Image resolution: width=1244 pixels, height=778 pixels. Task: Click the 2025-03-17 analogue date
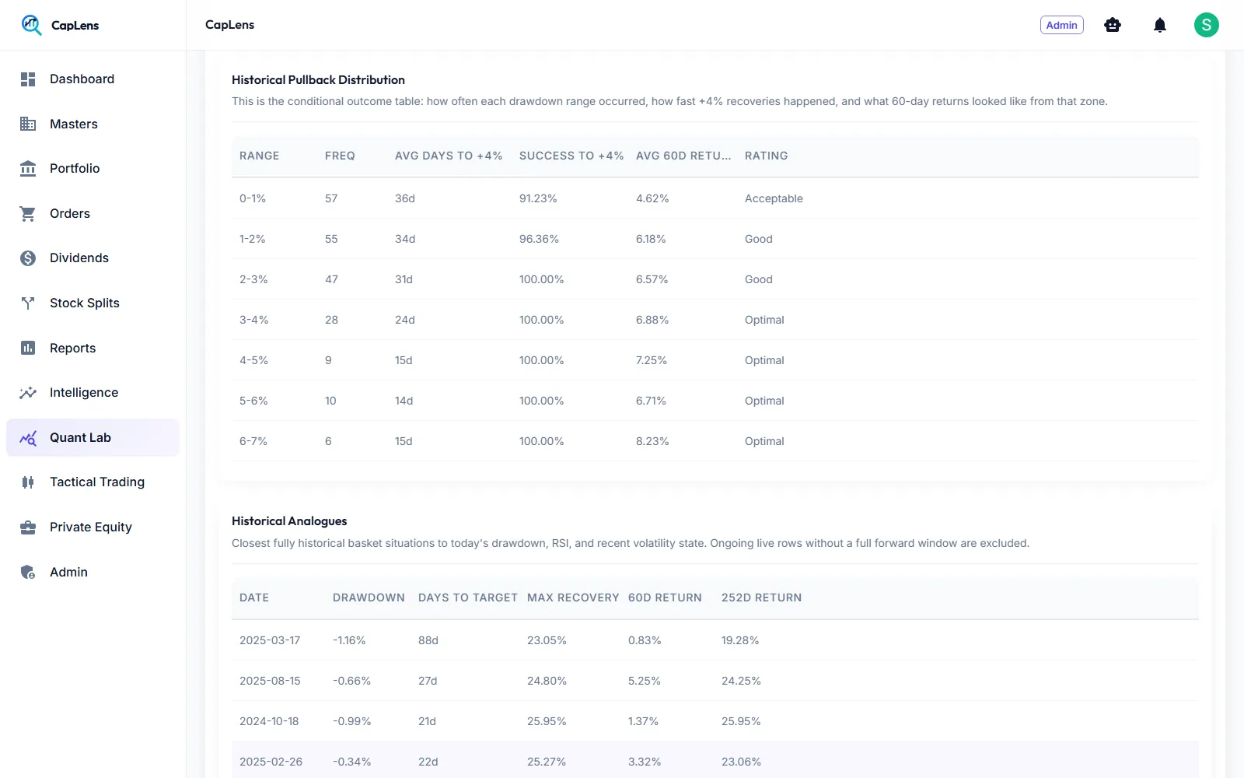coord(270,640)
